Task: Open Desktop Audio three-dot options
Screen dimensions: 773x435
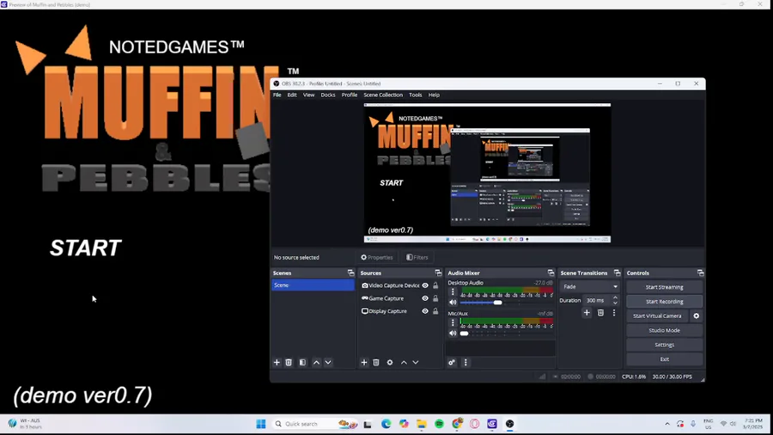Action: click(x=453, y=292)
